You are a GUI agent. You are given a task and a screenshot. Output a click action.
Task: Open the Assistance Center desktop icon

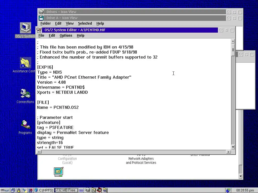pos(25,63)
